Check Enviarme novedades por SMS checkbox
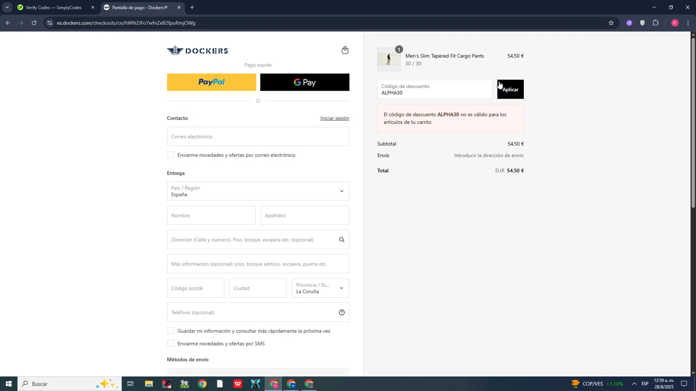Image resolution: width=696 pixels, height=391 pixels. 171,344
